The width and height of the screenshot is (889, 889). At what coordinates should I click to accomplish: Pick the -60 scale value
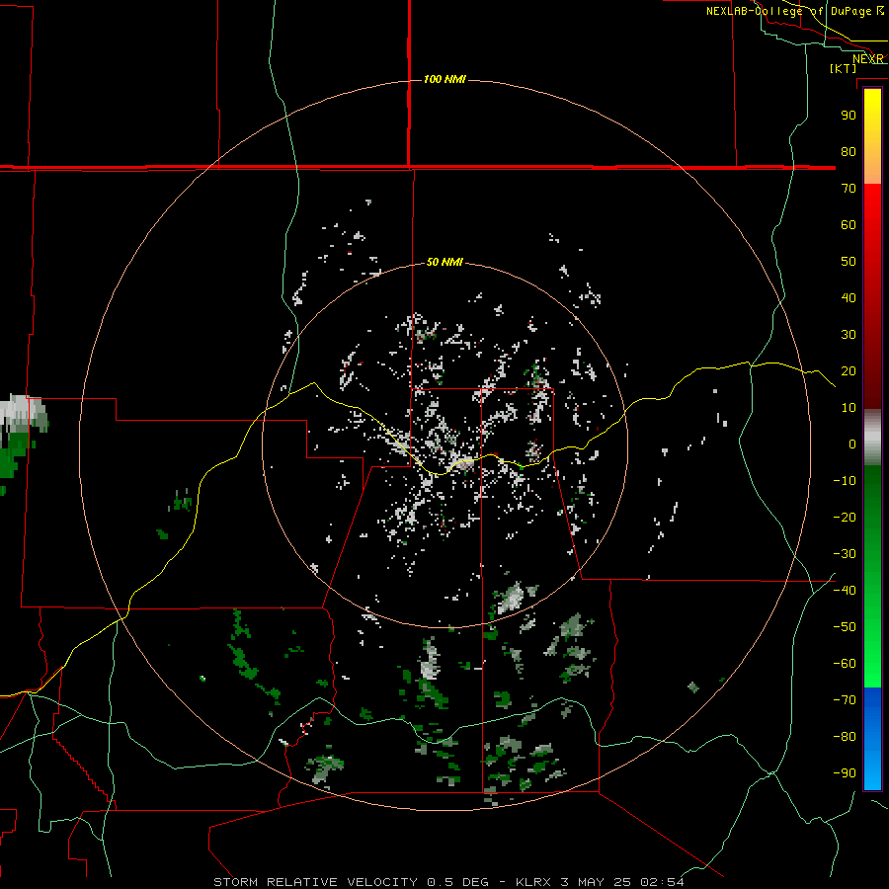[845, 664]
